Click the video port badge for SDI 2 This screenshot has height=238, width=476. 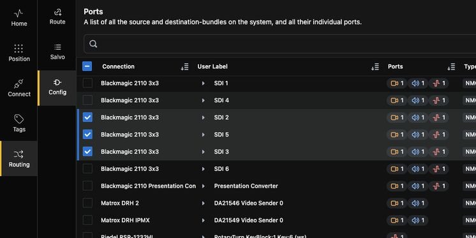pos(397,117)
